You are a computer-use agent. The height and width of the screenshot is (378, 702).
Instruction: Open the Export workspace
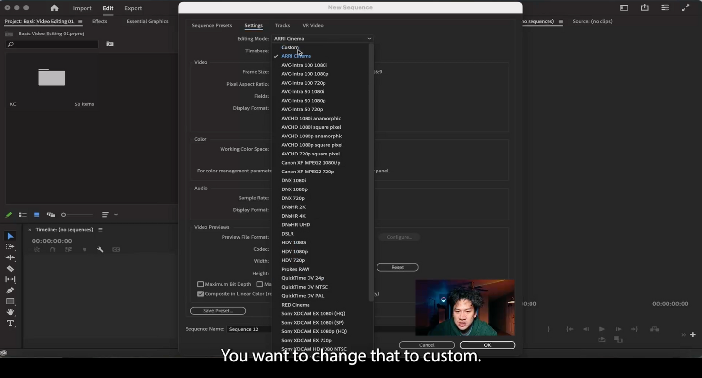coord(133,8)
